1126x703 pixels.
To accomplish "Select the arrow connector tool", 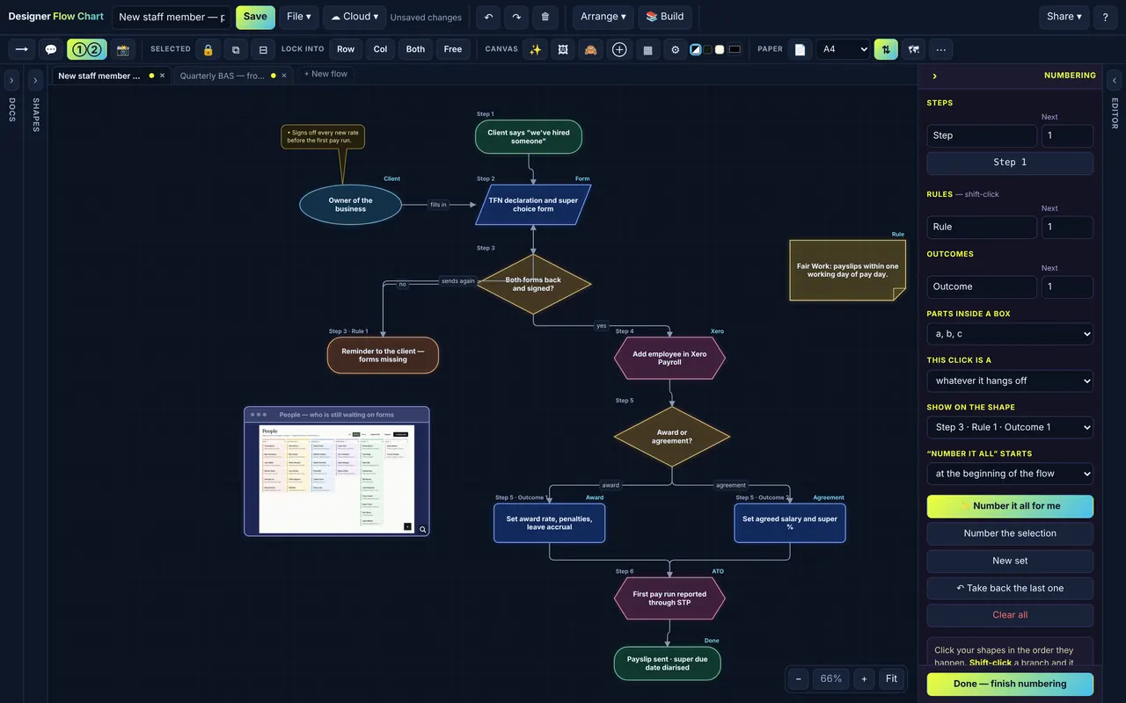I will [x=22, y=49].
